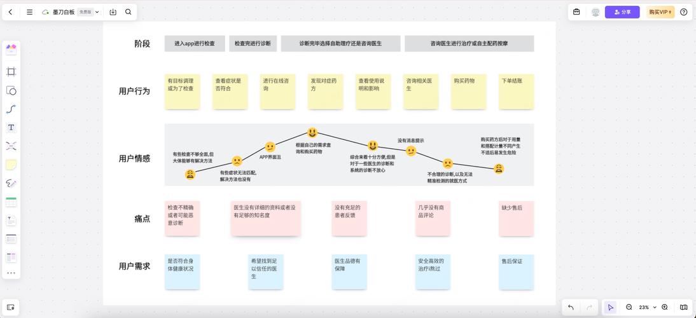
Task: Select the pink note 医生没有详细的资料
Action: point(265,218)
